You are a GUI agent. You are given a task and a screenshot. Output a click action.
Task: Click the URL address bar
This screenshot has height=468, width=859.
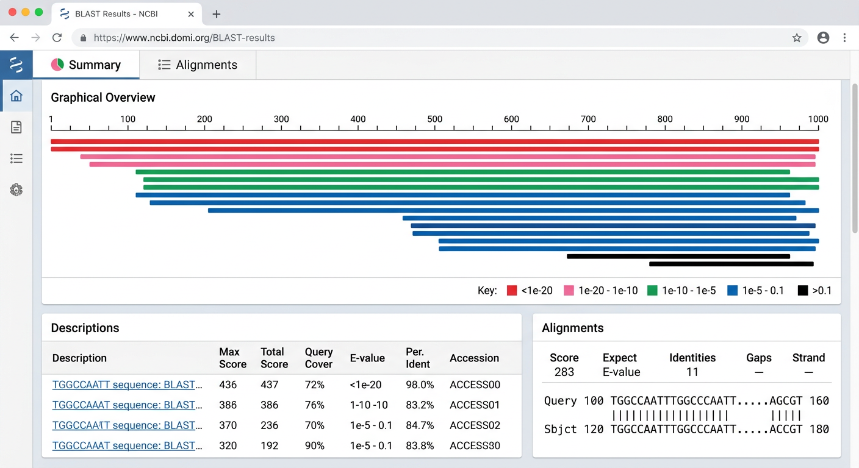(427, 38)
